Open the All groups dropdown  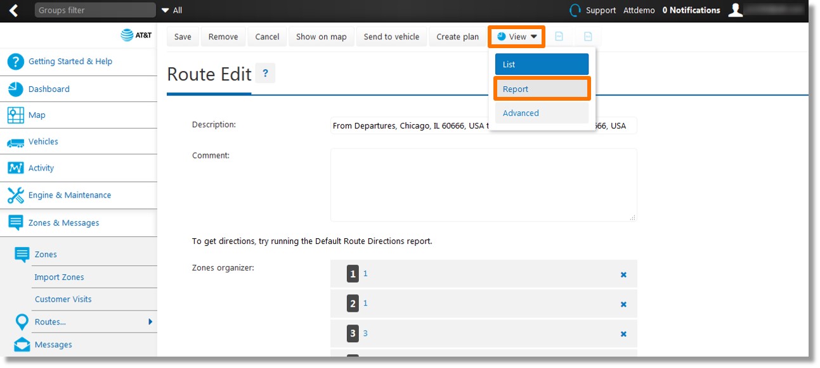click(172, 10)
